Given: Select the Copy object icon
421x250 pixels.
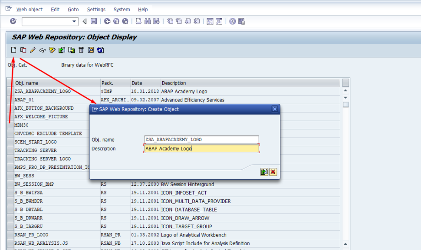Looking at the screenshot, I should (x=23, y=50).
